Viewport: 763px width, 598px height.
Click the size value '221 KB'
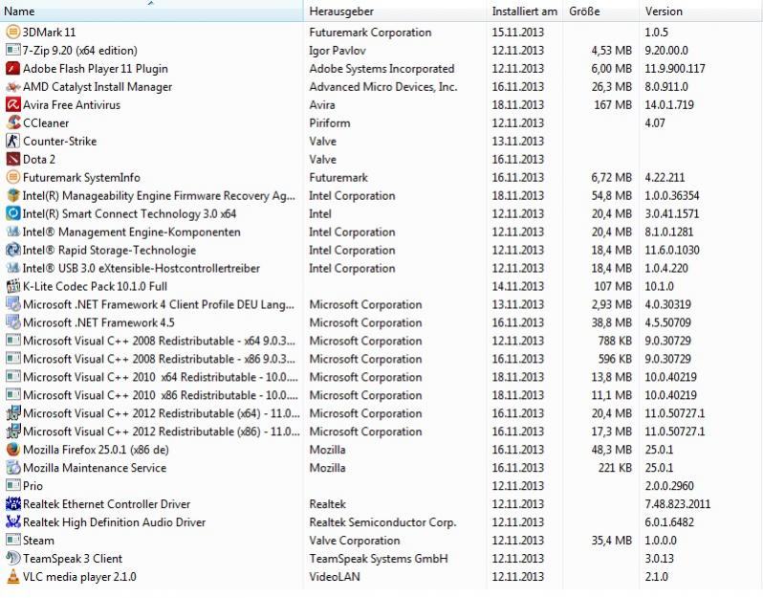(615, 468)
